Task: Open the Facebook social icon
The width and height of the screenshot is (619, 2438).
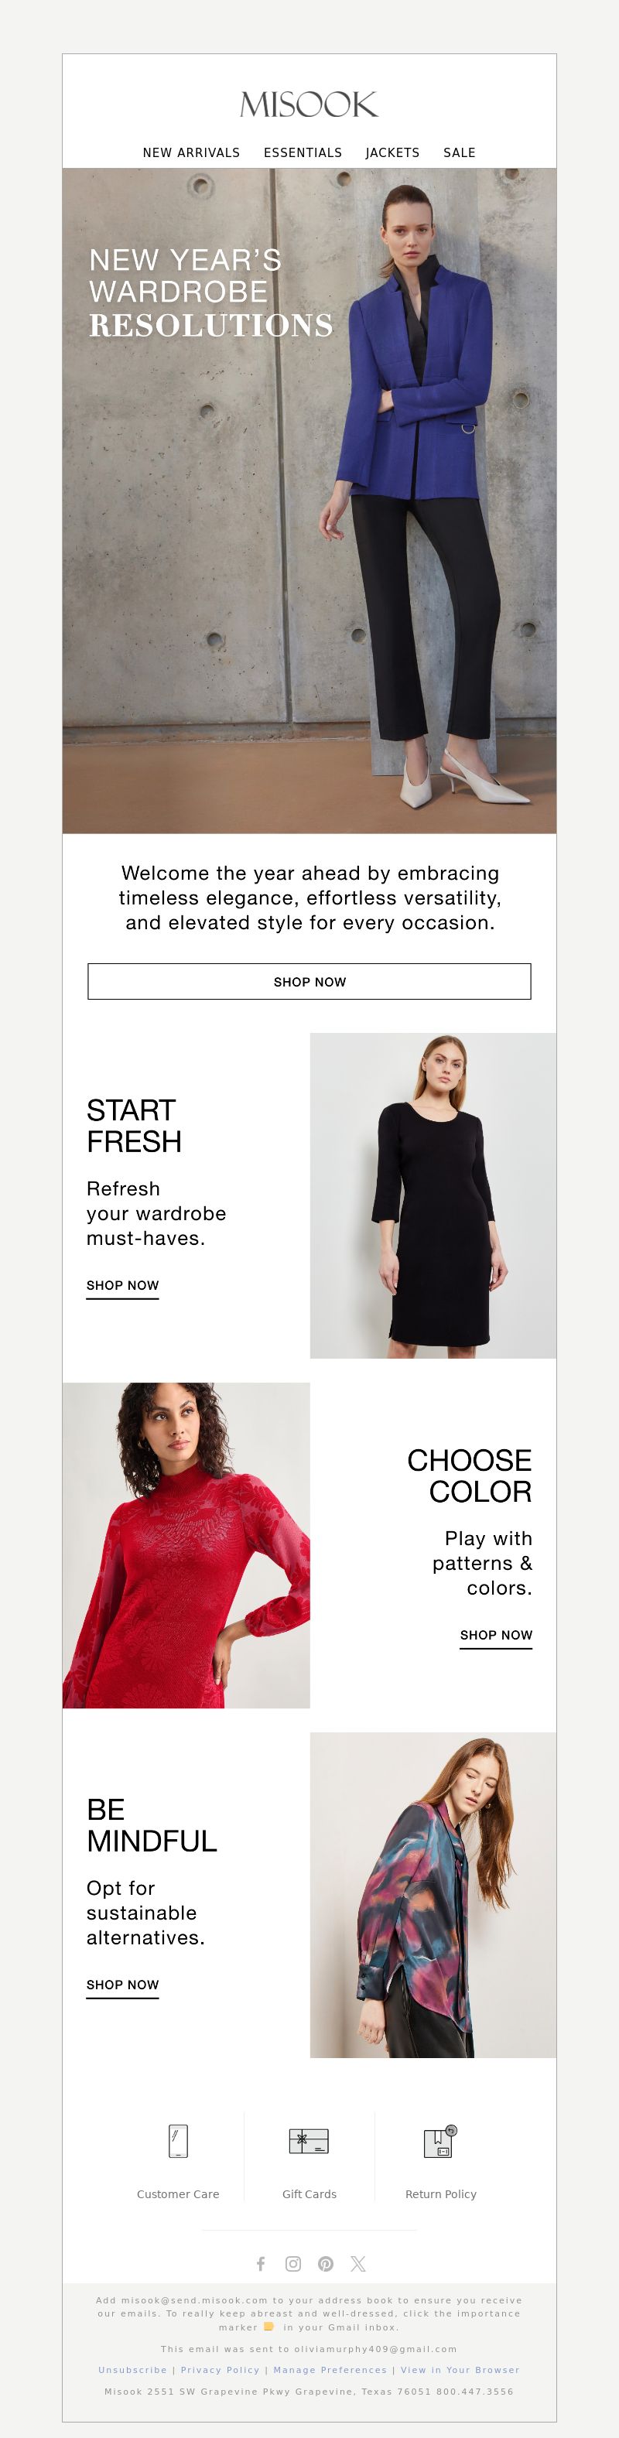Action: [x=260, y=2263]
